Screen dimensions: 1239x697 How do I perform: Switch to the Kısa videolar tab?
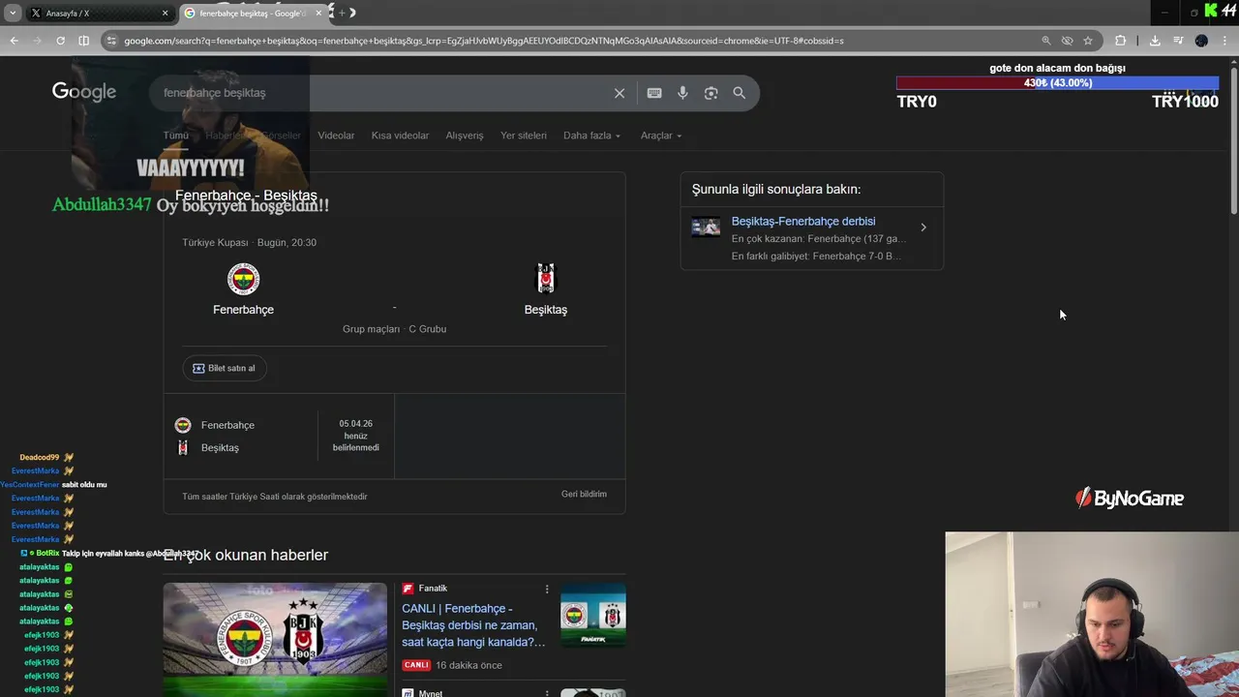click(x=400, y=136)
